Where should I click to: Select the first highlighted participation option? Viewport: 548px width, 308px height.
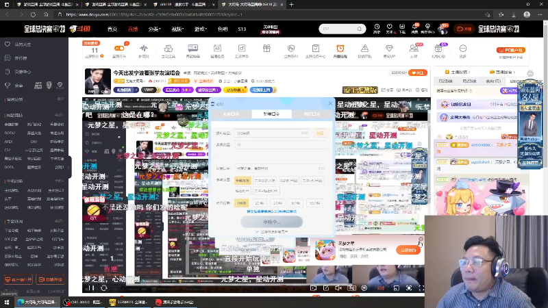(242, 181)
